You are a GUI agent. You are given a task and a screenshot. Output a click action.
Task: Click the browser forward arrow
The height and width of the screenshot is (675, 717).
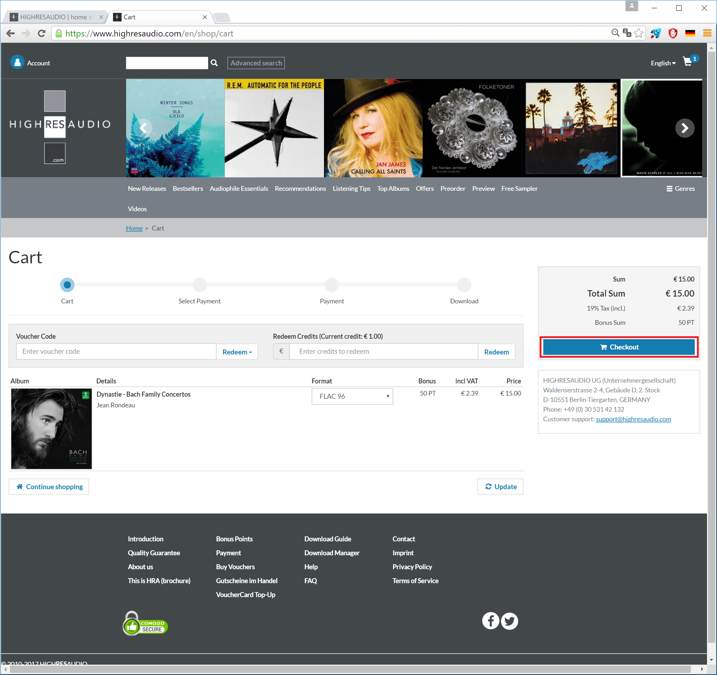pyautogui.click(x=26, y=34)
